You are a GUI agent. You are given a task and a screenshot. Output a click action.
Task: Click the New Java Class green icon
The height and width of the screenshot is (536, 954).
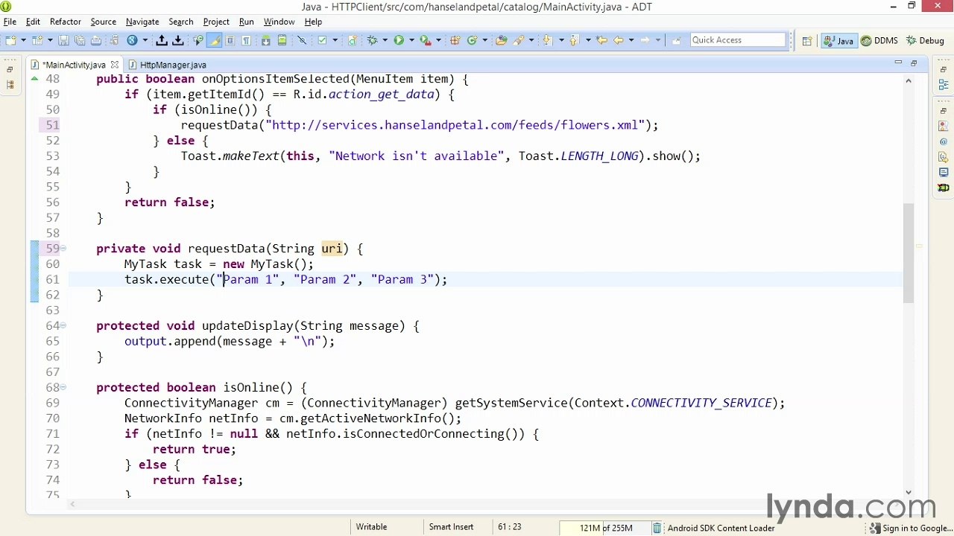(471, 40)
